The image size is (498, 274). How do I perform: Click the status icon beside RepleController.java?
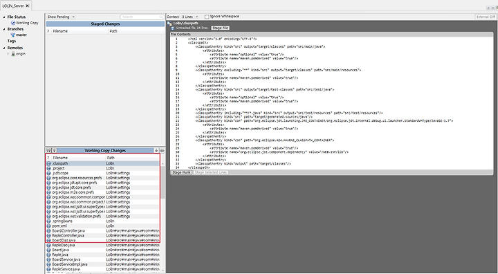48,235
